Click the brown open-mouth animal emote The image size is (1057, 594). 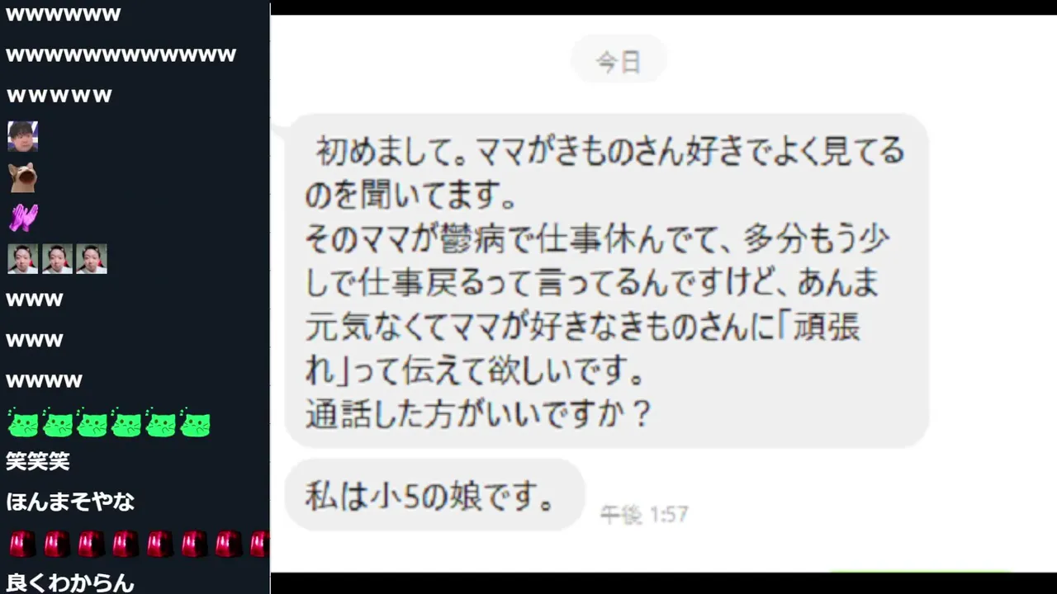click(x=22, y=177)
